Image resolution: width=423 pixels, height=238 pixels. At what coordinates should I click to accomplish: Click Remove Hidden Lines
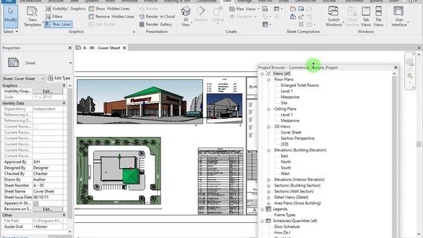tap(111, 17)
